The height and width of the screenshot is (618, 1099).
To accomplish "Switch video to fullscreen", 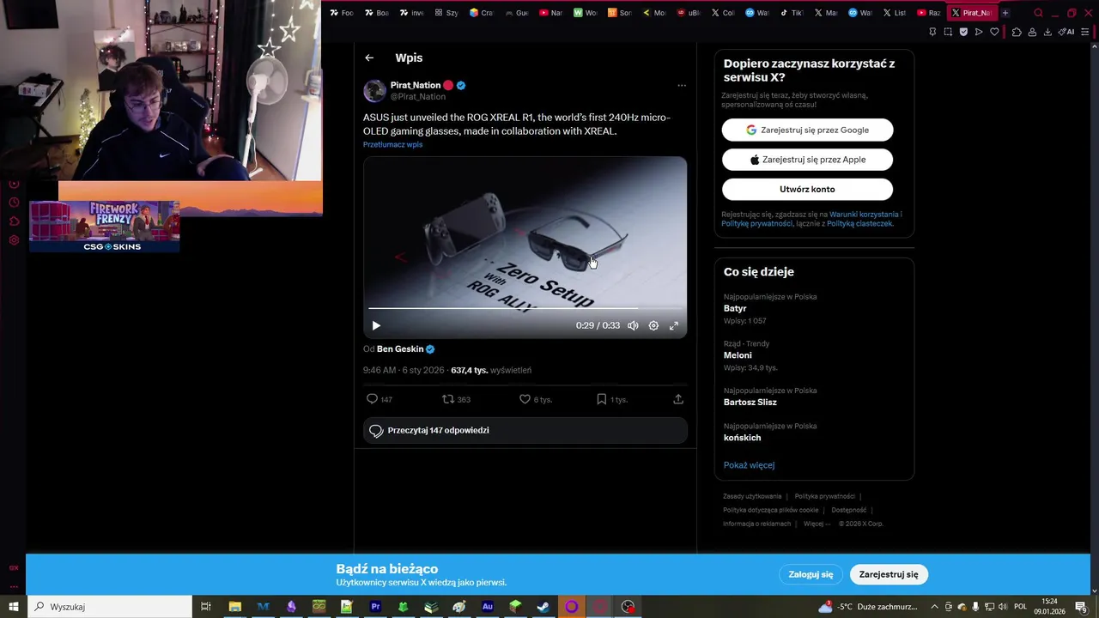I will [674, 325].
